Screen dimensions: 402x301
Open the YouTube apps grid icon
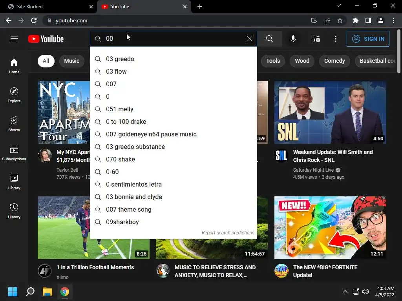pyautogui.click(x=317, y=39)
